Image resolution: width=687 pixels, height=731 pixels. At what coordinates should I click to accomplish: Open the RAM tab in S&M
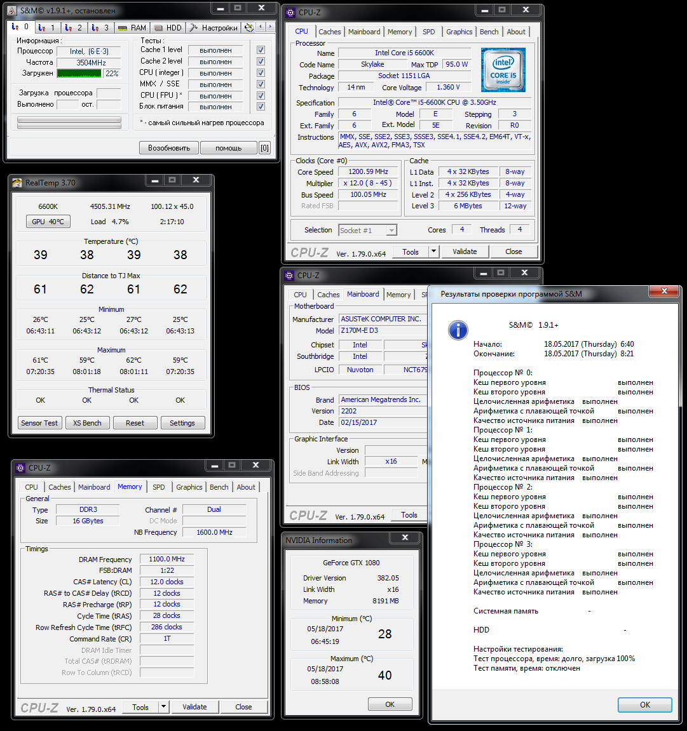[x=132, y=28]
